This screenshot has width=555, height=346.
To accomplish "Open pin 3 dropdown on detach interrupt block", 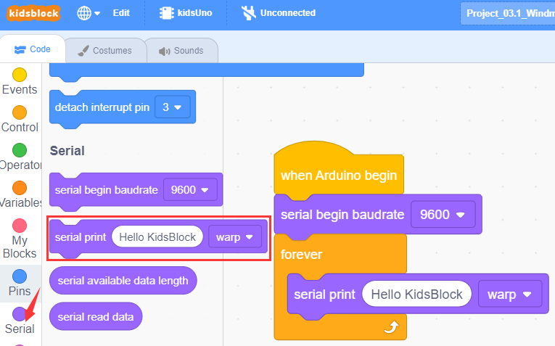I will 173,107.
